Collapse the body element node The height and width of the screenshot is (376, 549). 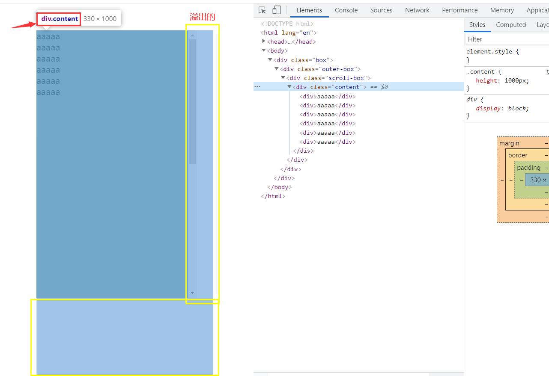[264, 50]
